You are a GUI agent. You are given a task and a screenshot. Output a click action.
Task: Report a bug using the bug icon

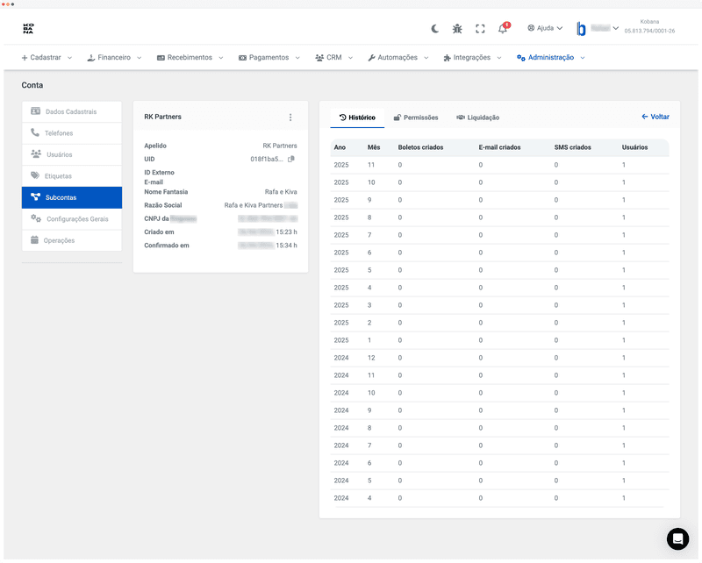tap(457, 28)
